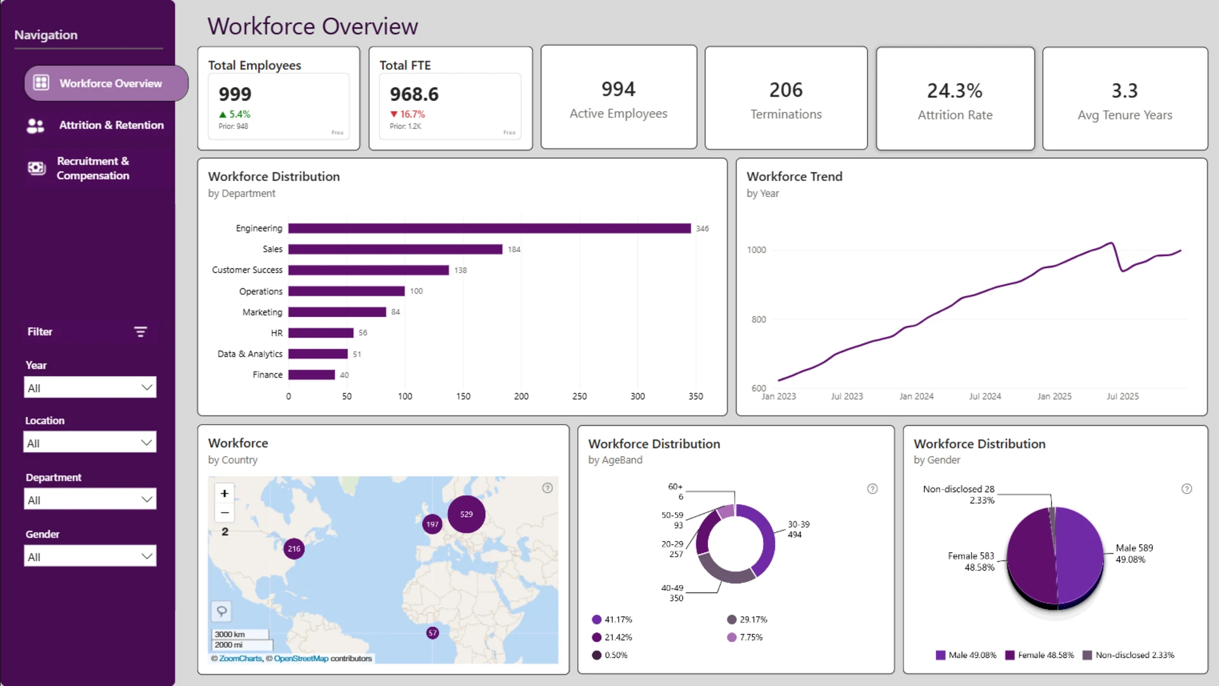Click the Recruitment & Compensation money icon

tap(37, 168)
